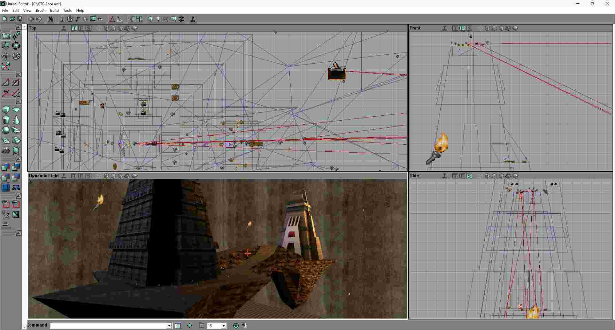Select the Camera Movement tool

point(6,36)
